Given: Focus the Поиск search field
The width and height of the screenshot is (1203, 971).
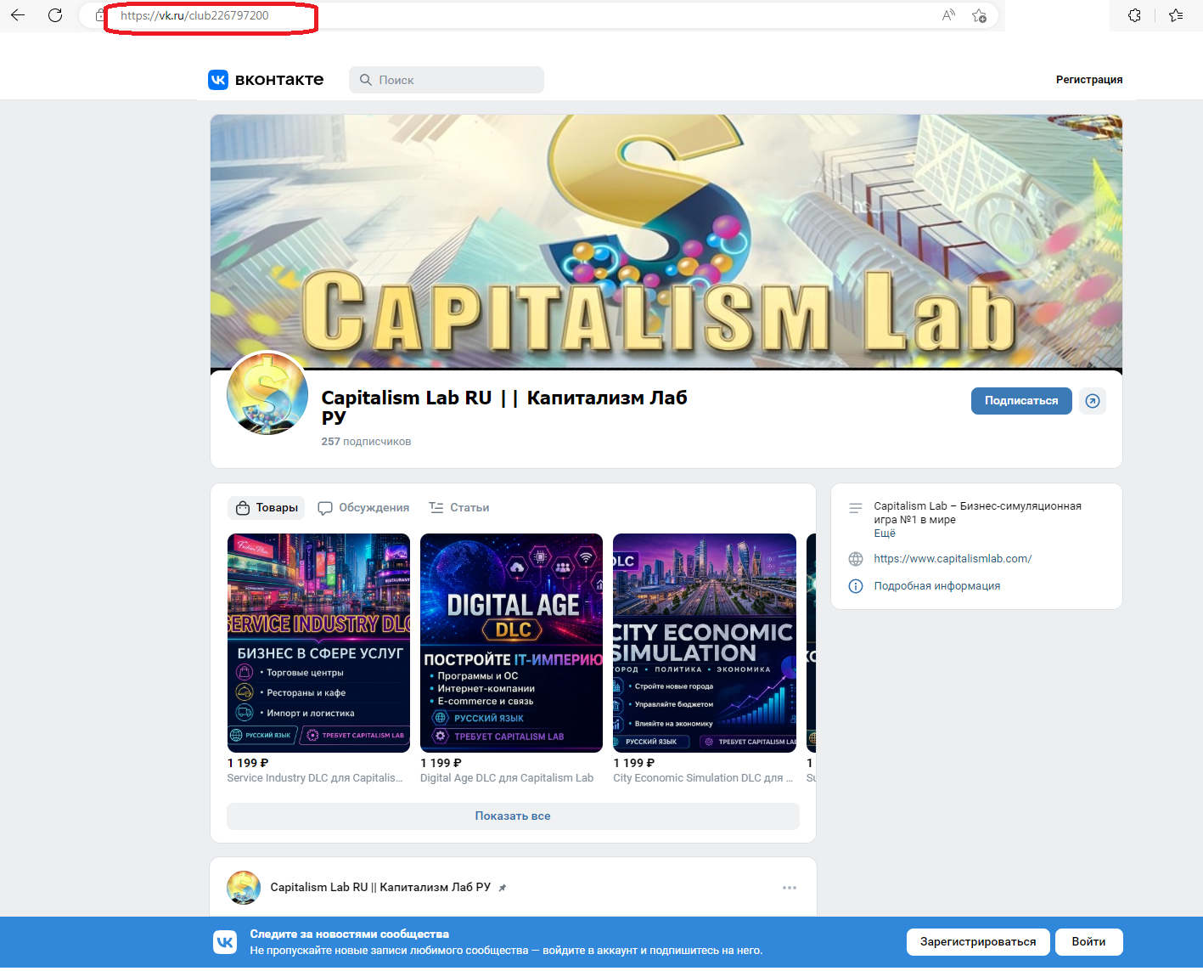Looking at the screenshot, I should click(x=447, y=80).
